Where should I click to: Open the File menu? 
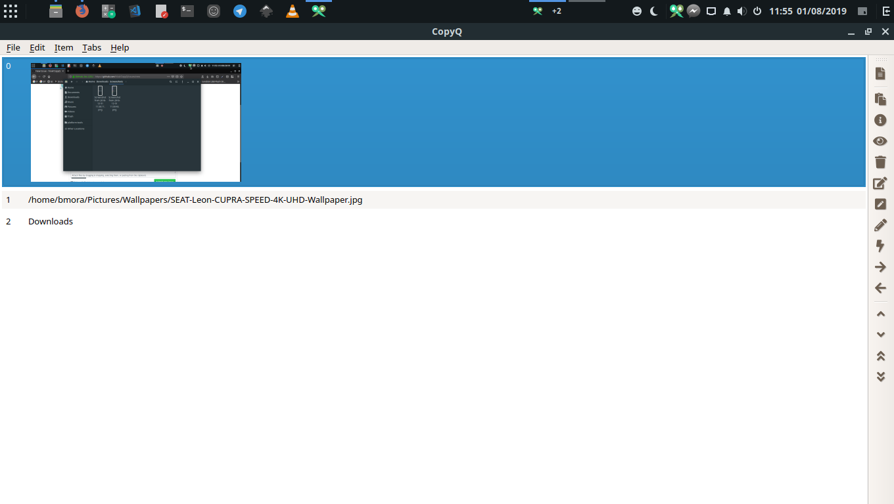click(x=13, y=47)
